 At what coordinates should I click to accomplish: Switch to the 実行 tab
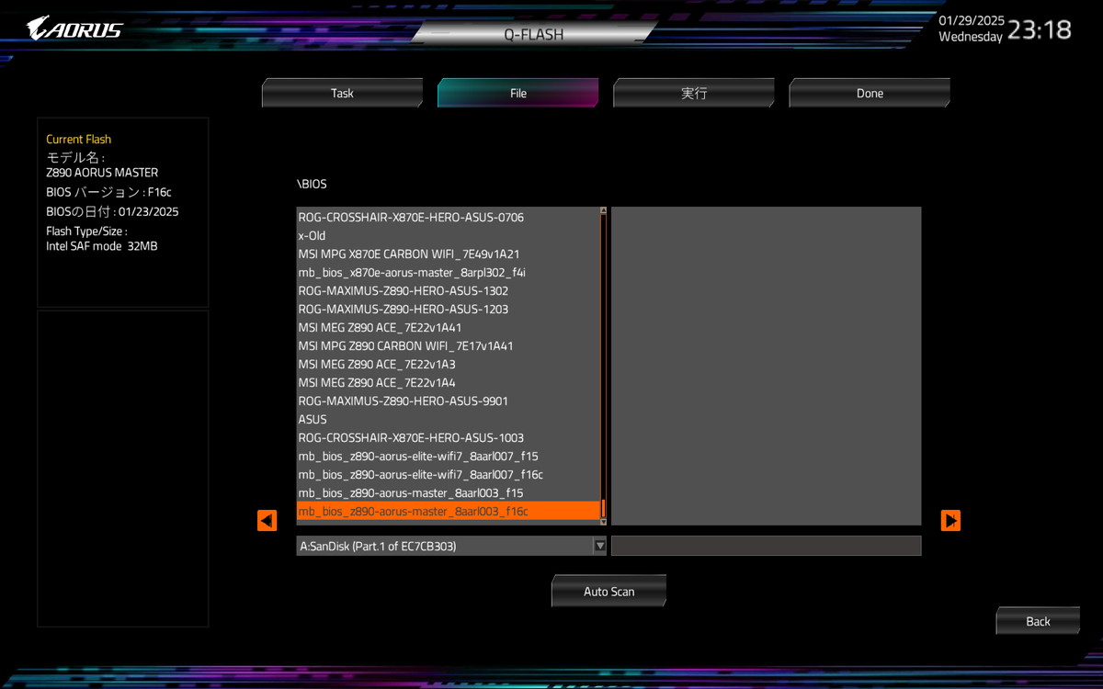coord(694,93)
